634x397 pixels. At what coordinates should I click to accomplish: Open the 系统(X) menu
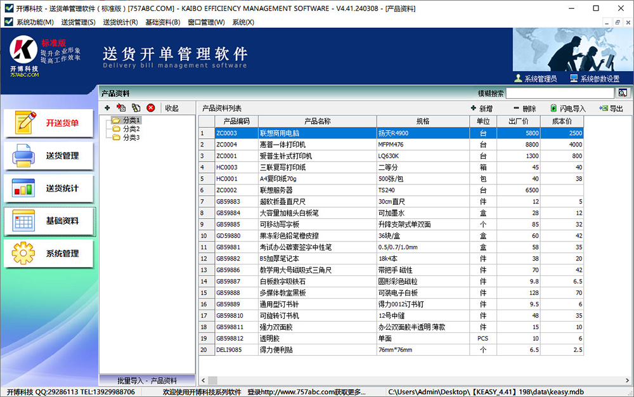click(243, 22)
